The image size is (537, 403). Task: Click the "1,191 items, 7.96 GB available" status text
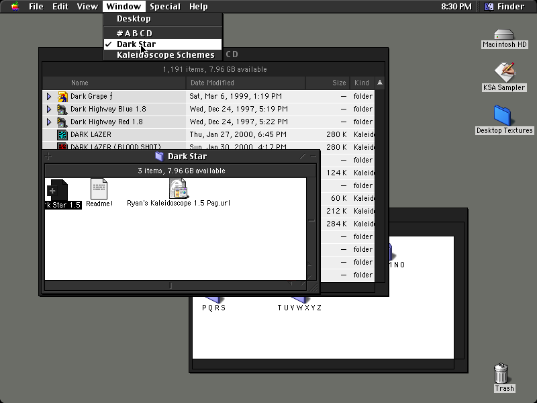point(215,69)
